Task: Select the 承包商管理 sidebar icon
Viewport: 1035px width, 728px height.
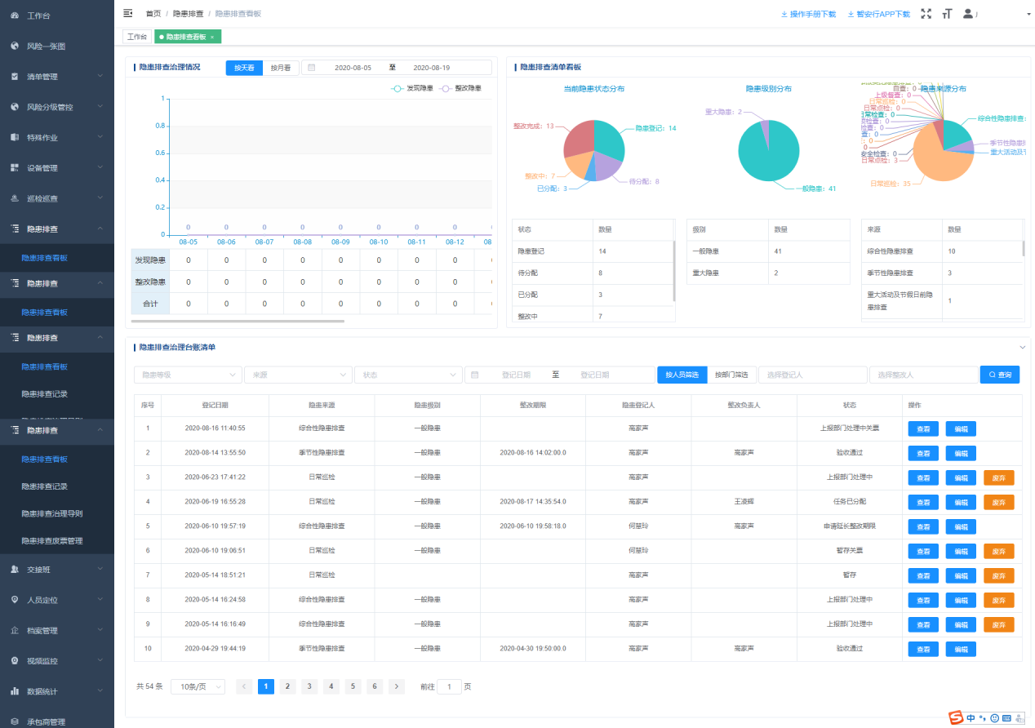Action: [x=15, y=721]
